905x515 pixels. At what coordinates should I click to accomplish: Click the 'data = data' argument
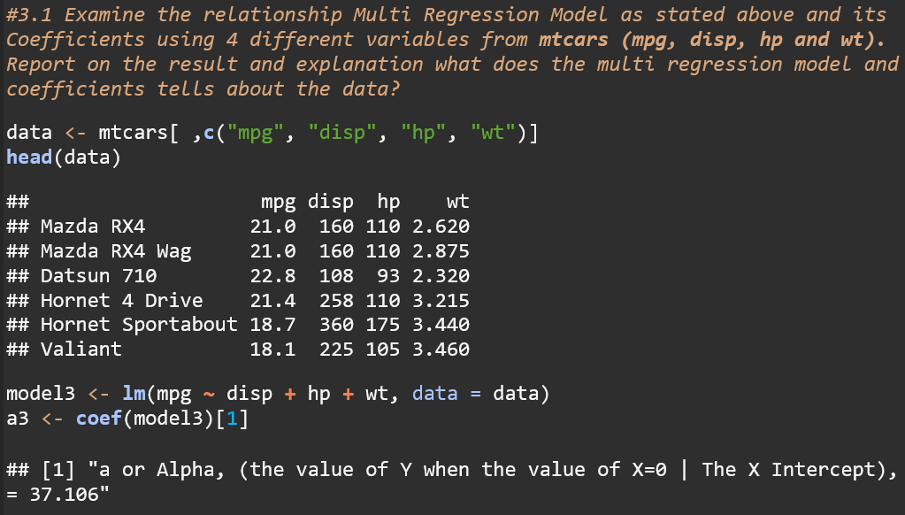pyautogui.click(x=480, y=394)
